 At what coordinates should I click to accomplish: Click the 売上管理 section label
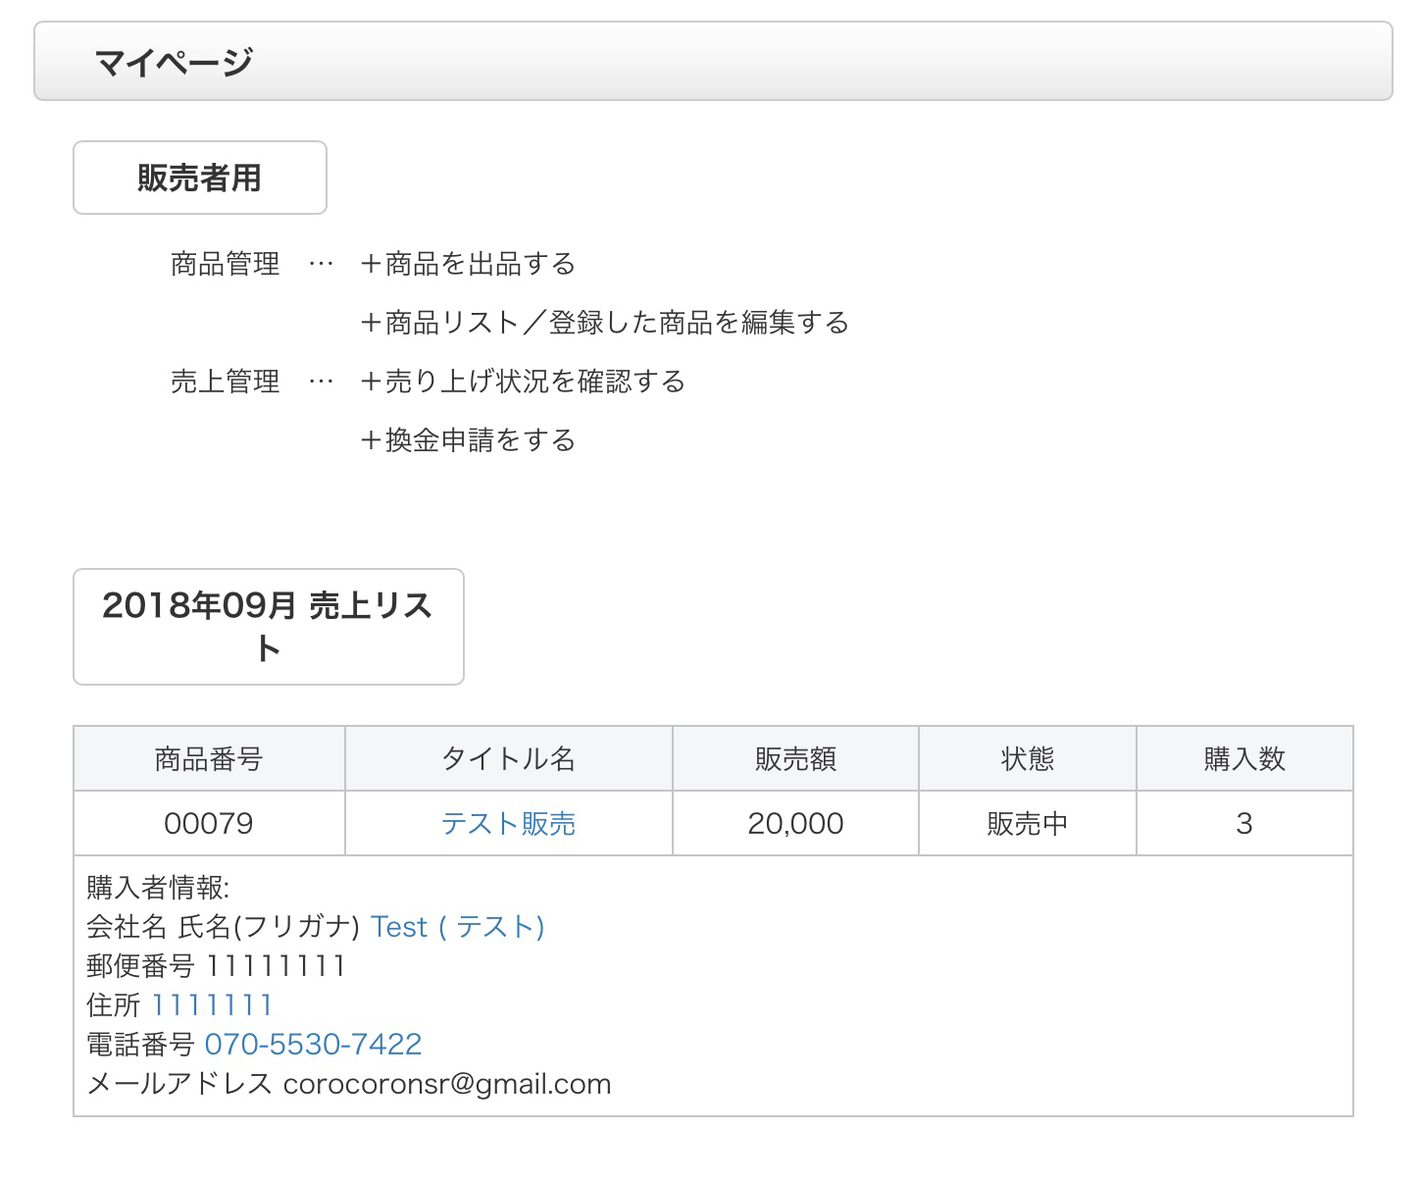pos(225,382)
